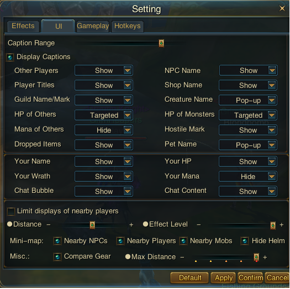The height and width of the screenshot is (289, 290).
Task: Click the plus icon beside Effect Level
Action: (x=282, y=225)
